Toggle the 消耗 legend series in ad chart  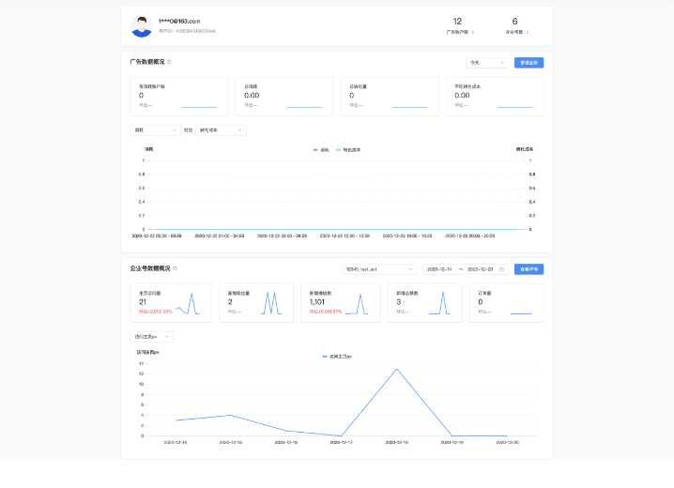point(321,149)
